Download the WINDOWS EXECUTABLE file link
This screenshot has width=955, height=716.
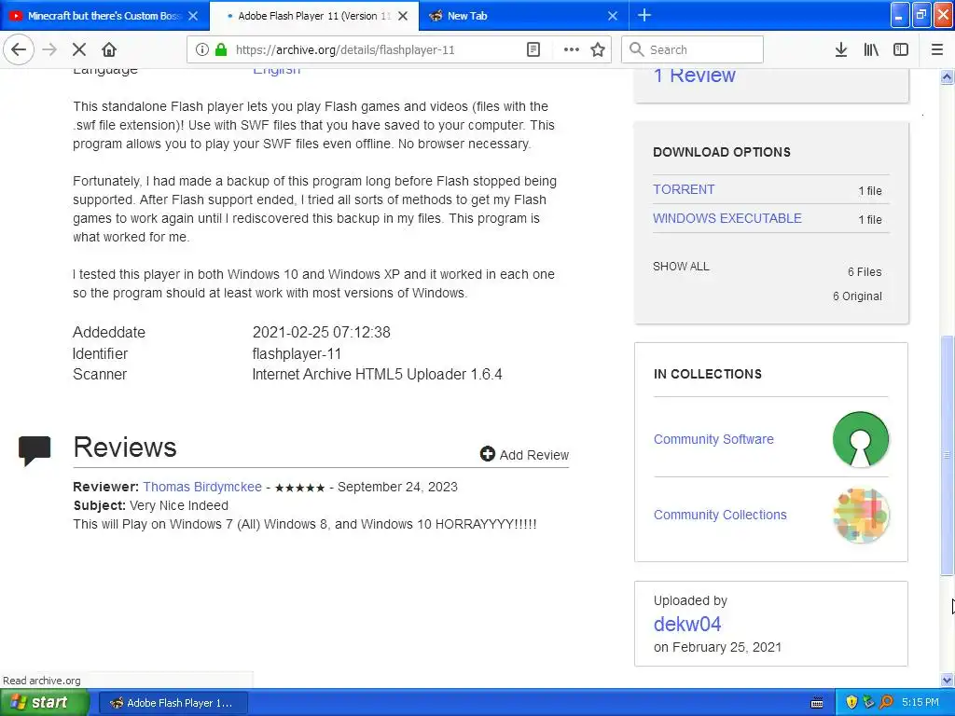727,218
